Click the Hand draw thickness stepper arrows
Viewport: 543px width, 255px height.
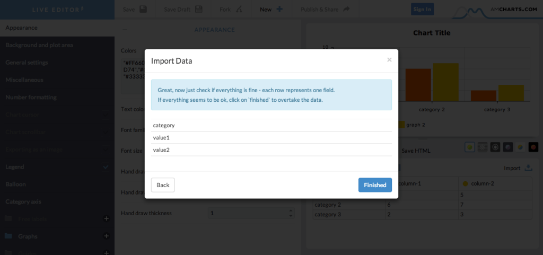point(291,213)
